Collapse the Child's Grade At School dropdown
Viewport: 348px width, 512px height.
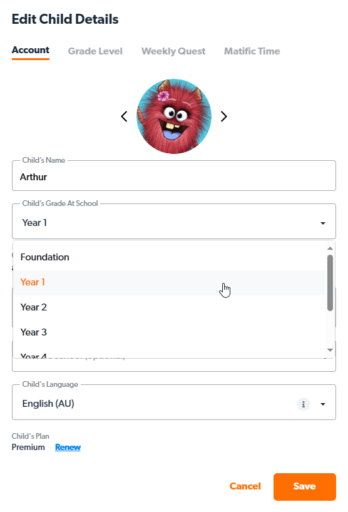coord(323,223)
